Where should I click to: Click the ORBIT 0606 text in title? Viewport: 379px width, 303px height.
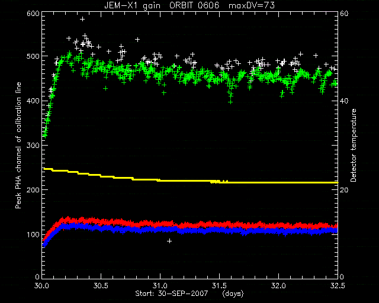pos(194,5)
